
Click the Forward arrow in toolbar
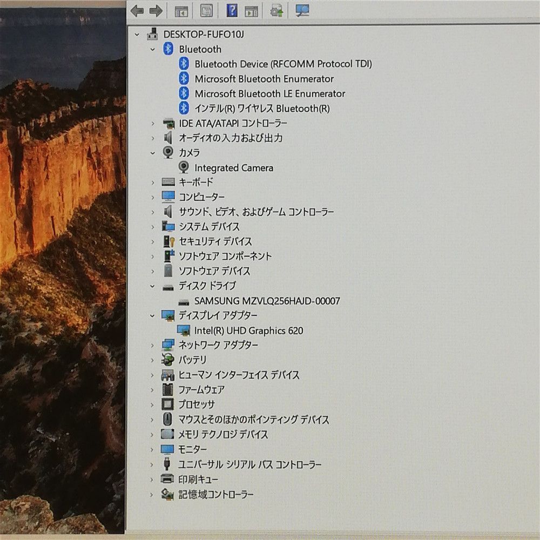[156, 11]
